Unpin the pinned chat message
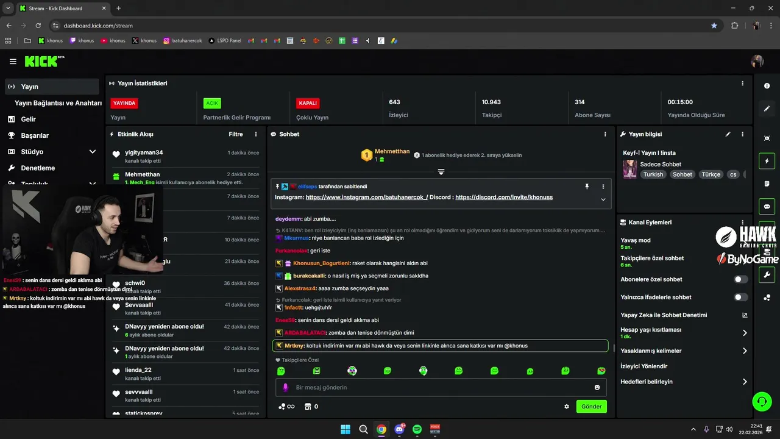Viewport: 780px width, 439px height. coord(587,187)
